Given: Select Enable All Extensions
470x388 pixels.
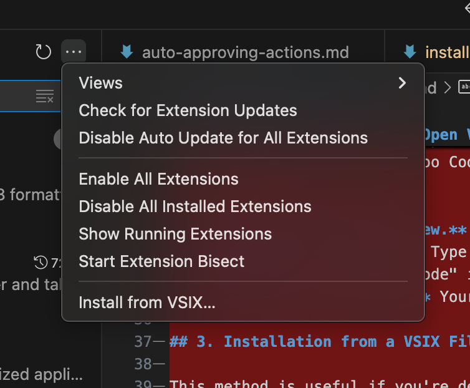Looking at the screenshot, I should click(158, 179).
